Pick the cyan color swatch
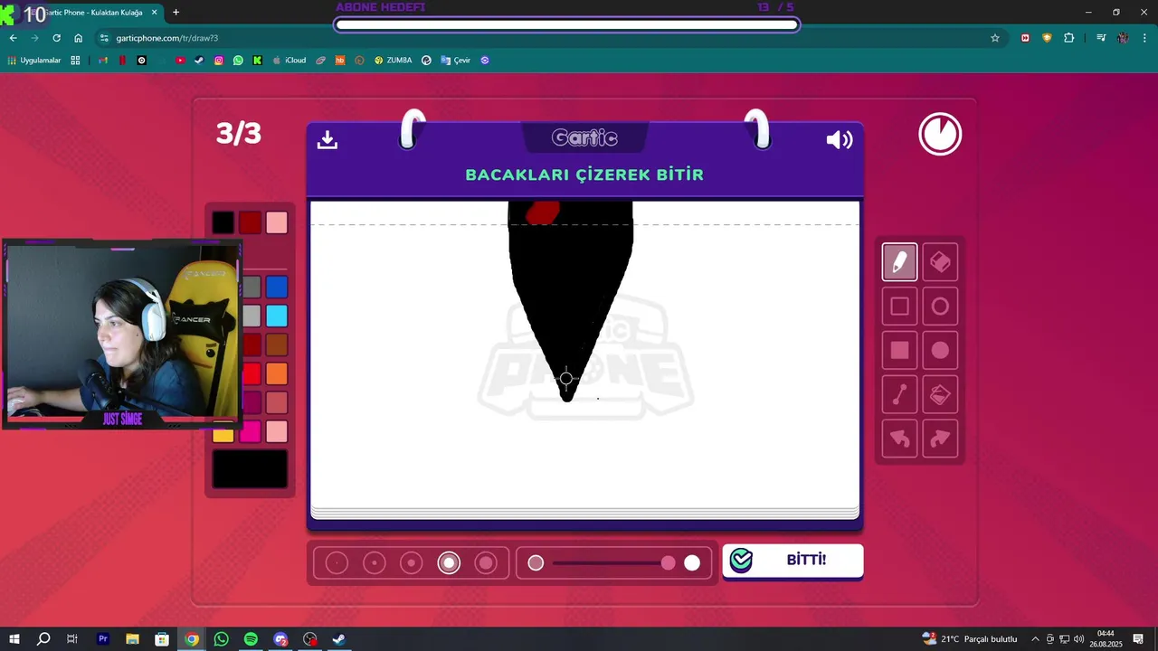 click(x=277, y=316)
